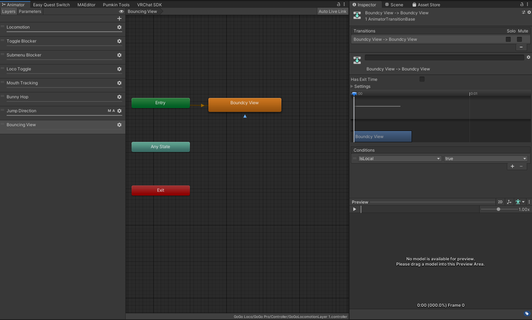Click the self-transition arrow under Boundcy View
The height and width of the screenshot is (320, 532).
coord(245,116)
